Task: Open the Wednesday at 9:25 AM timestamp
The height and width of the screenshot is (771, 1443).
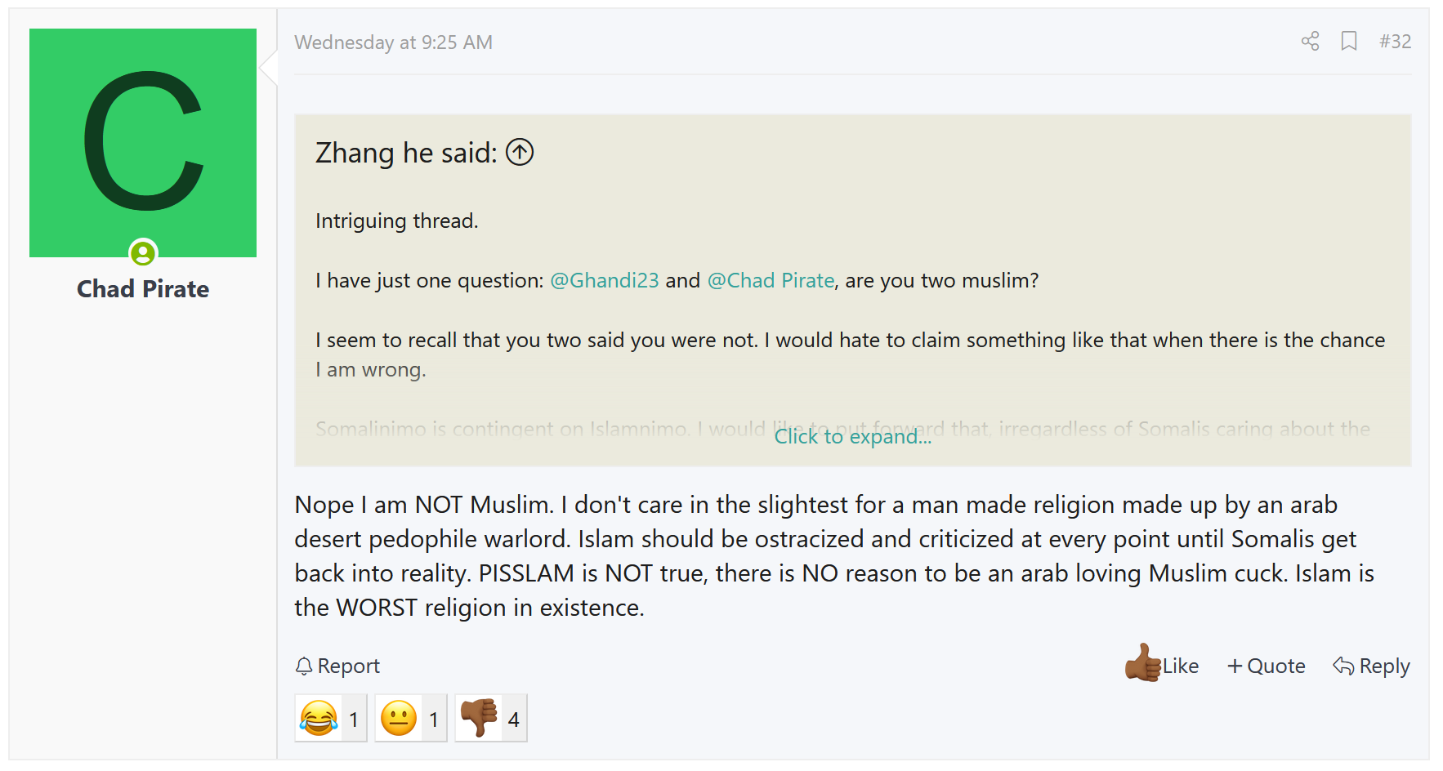Action: pyautogui.click(x=394, y=42)
